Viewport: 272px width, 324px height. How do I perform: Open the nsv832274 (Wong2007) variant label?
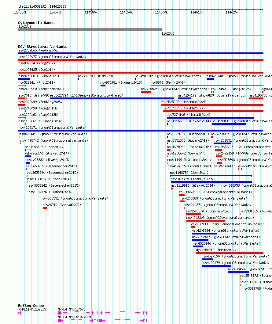click(x=37, y=63)
